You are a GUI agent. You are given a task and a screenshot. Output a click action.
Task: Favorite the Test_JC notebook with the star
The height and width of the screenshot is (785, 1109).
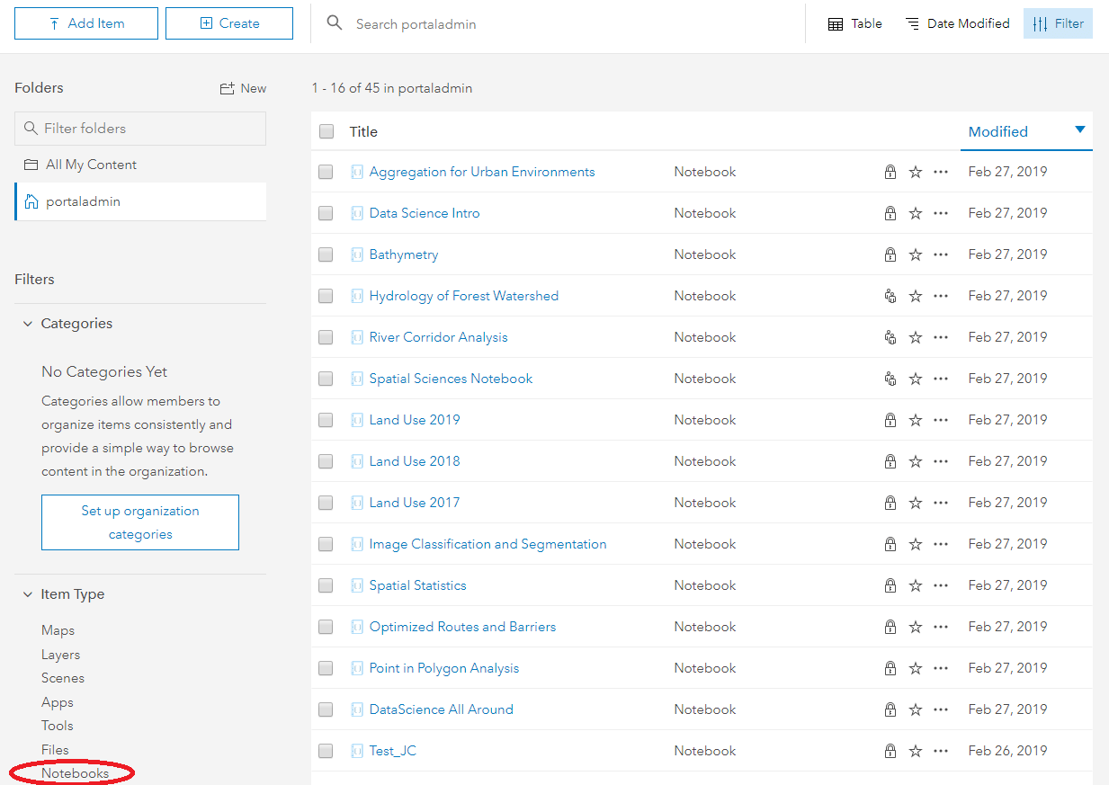(x=916, y=751)
